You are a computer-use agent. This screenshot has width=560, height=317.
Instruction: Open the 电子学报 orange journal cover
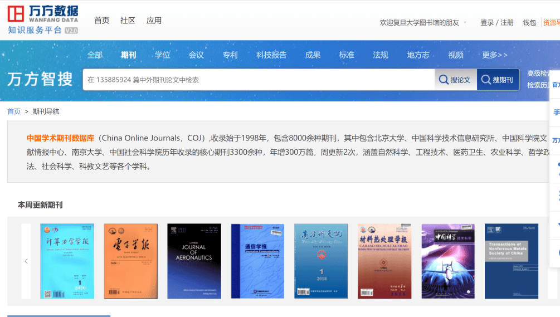tap(131, 261)
